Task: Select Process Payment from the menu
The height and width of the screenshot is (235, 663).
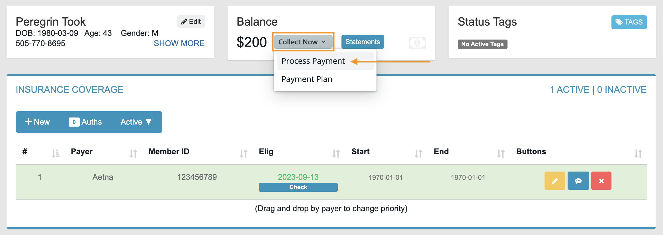Action: point(313,61)
